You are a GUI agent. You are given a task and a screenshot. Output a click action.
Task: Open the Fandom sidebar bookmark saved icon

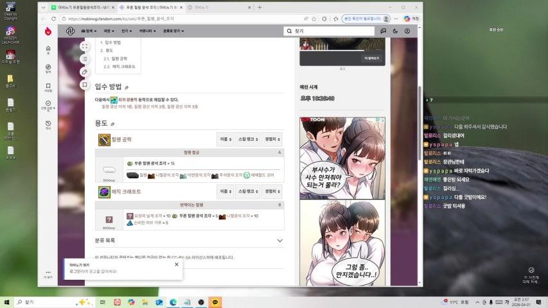(48, 87)
